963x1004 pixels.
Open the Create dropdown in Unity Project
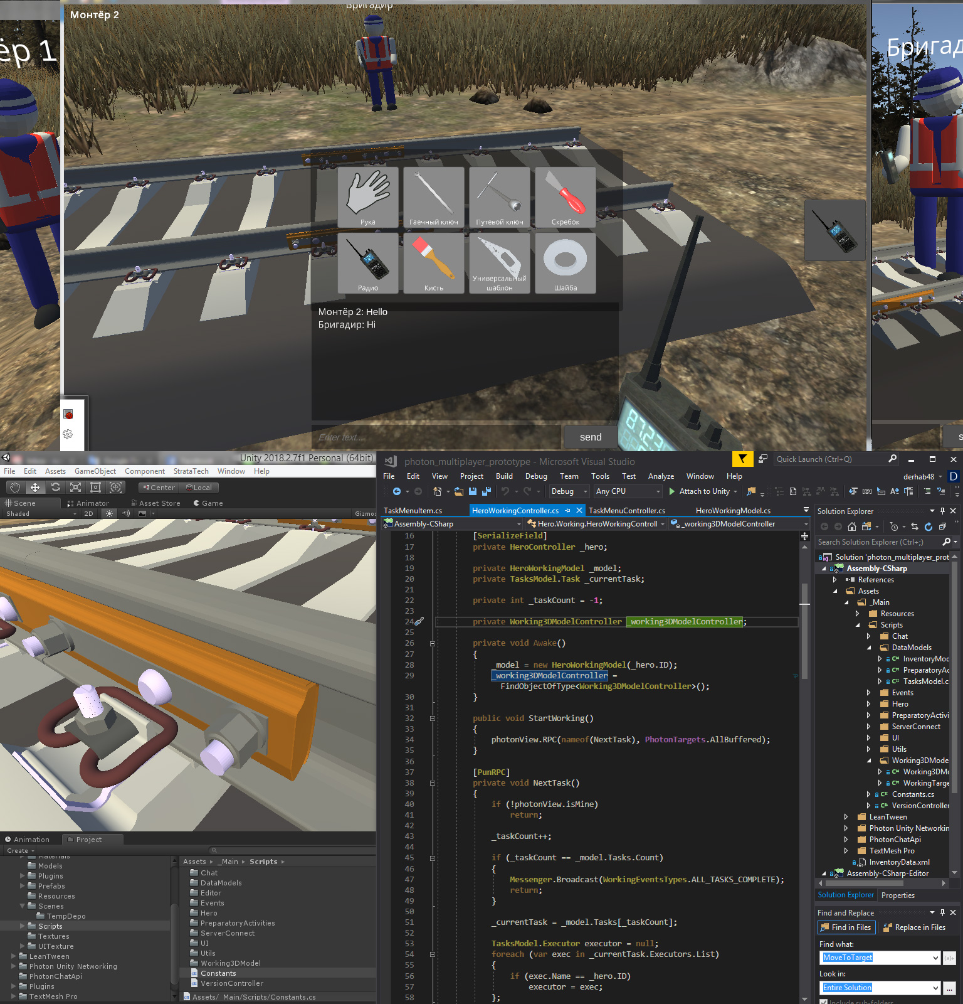click(x=21, y=851)
